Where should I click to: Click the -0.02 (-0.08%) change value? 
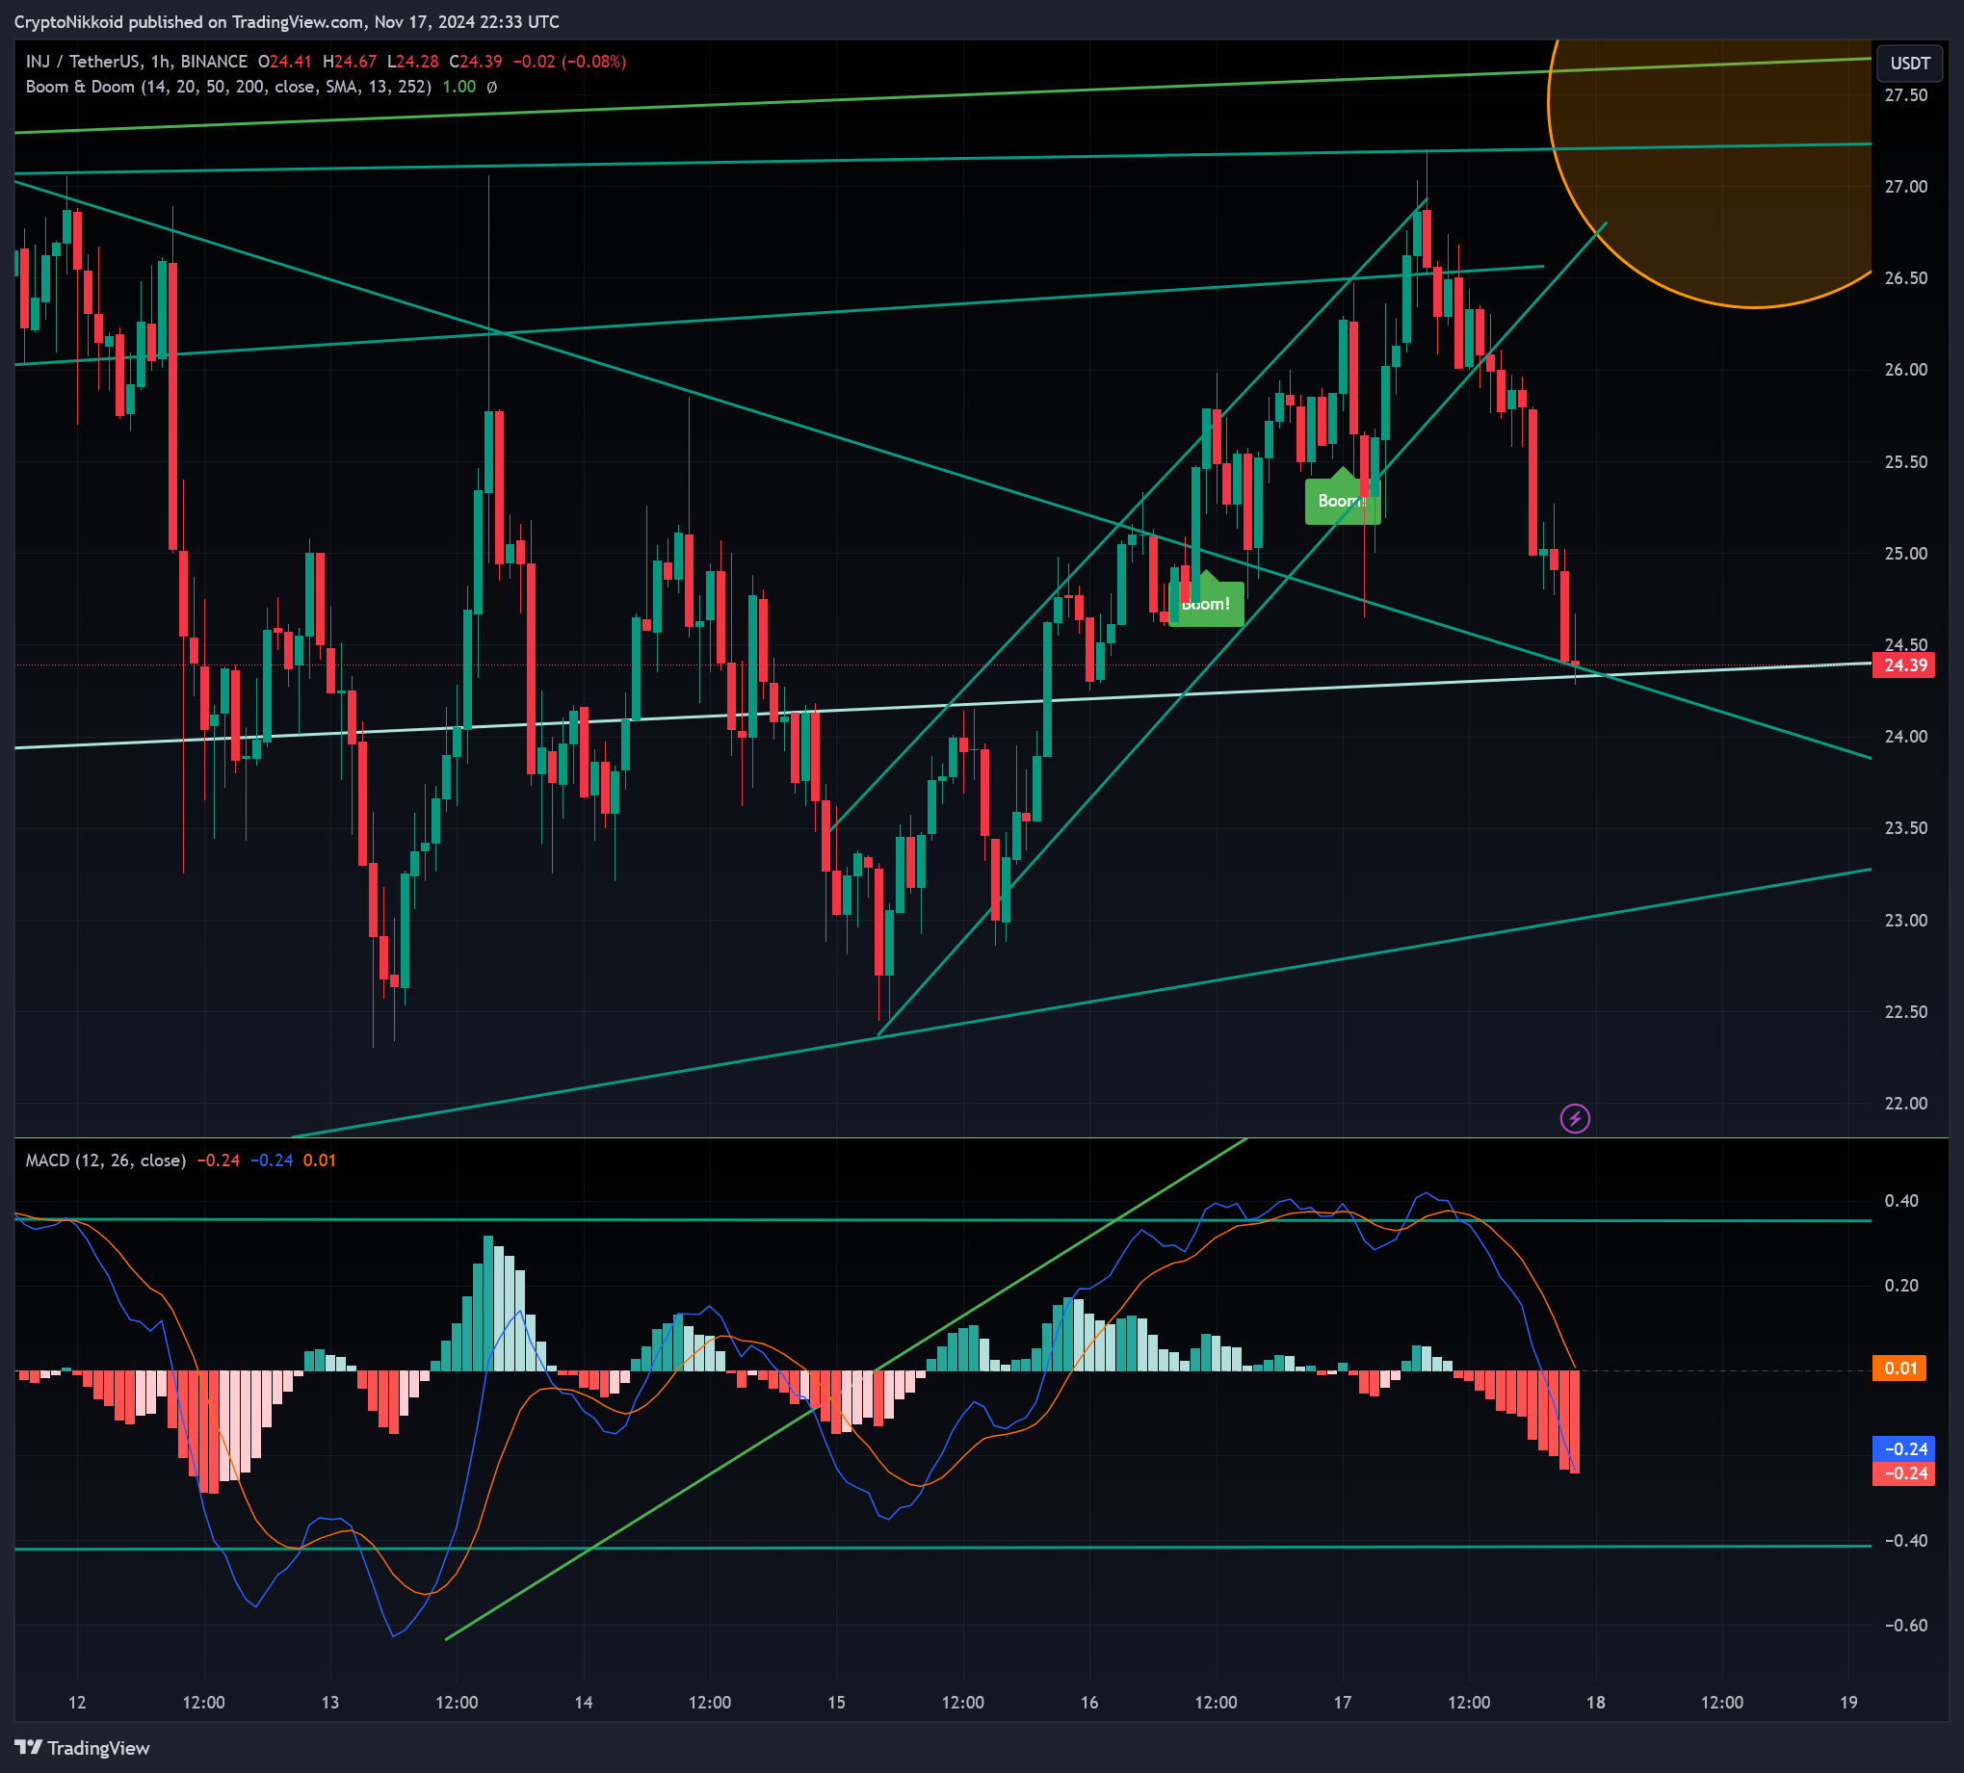(x=569, y=62)
